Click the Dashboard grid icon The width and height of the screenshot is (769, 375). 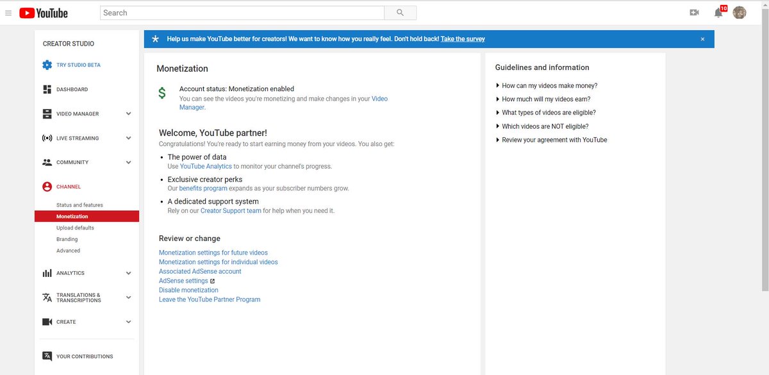pos(47,89)
